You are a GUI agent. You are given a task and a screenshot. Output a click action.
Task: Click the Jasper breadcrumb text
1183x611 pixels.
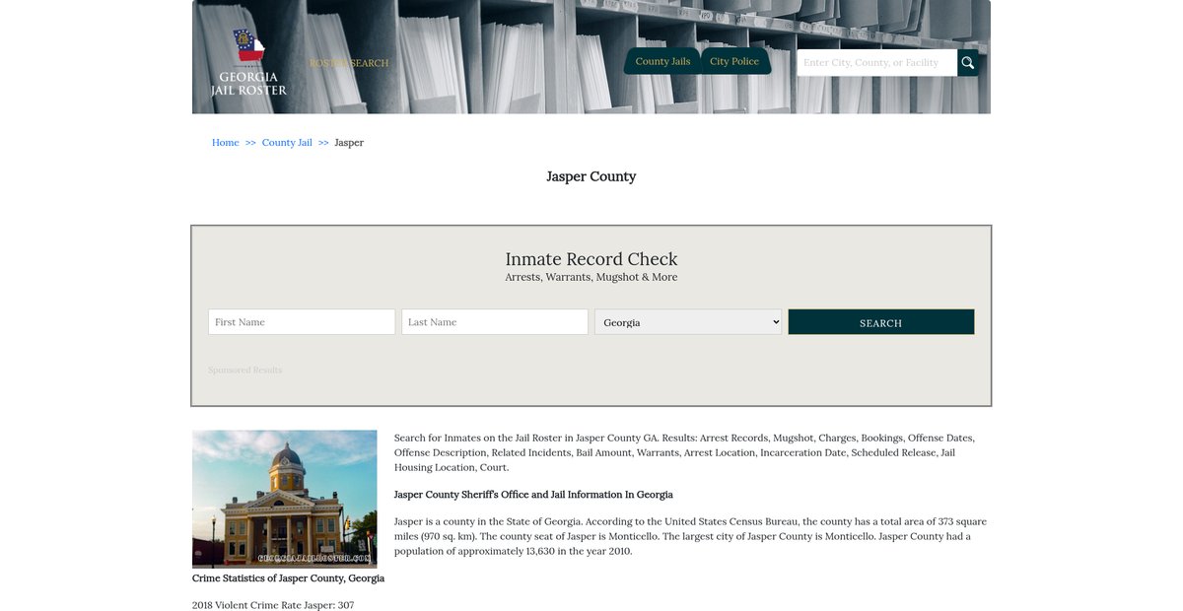point(349,143)
